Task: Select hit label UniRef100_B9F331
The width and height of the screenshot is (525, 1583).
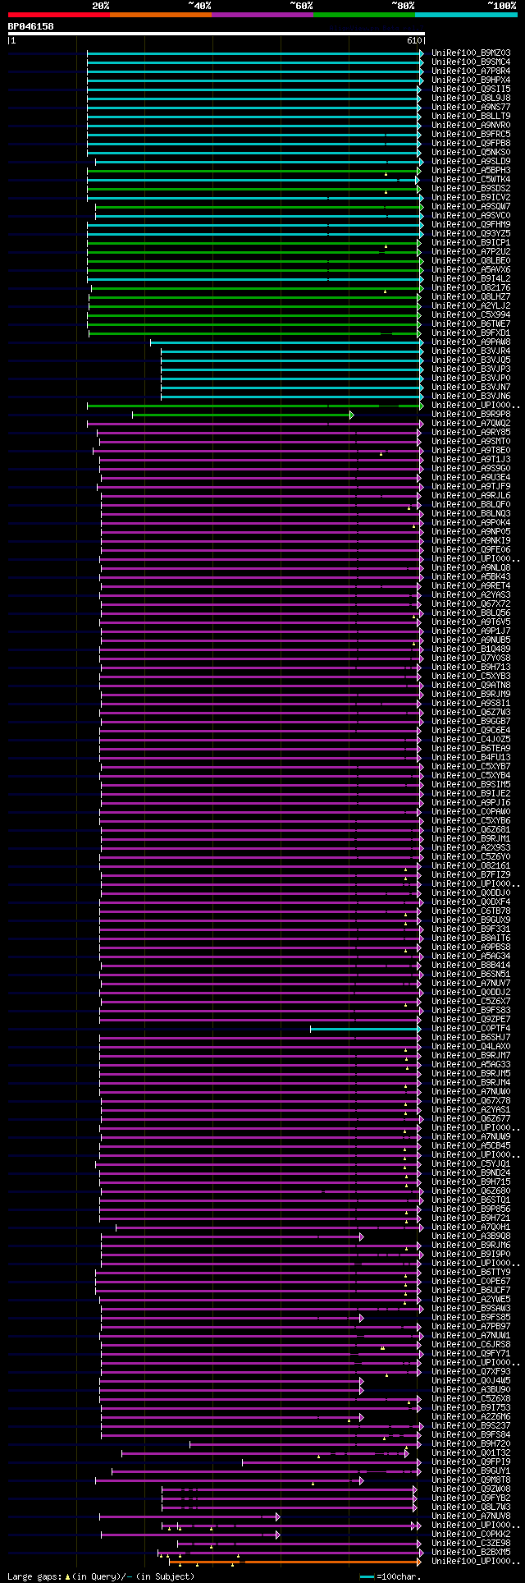Action: click(x=472, y=929)
